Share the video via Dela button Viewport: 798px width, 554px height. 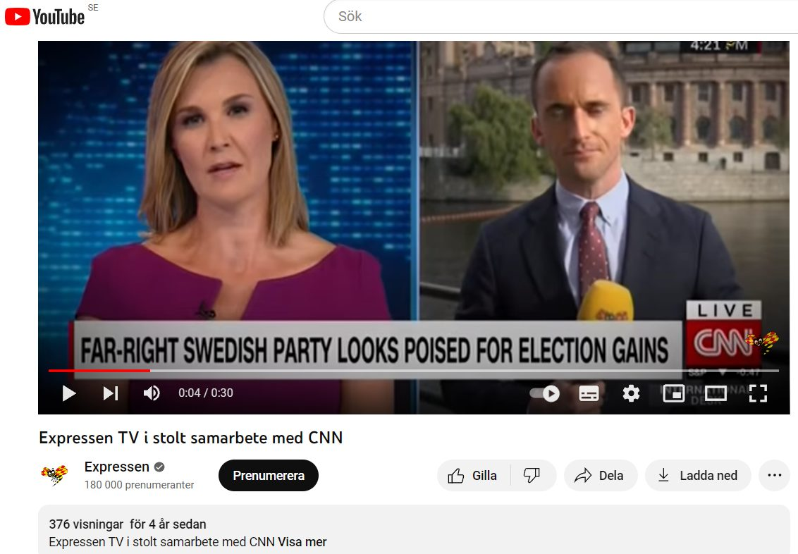coord(601,476)
